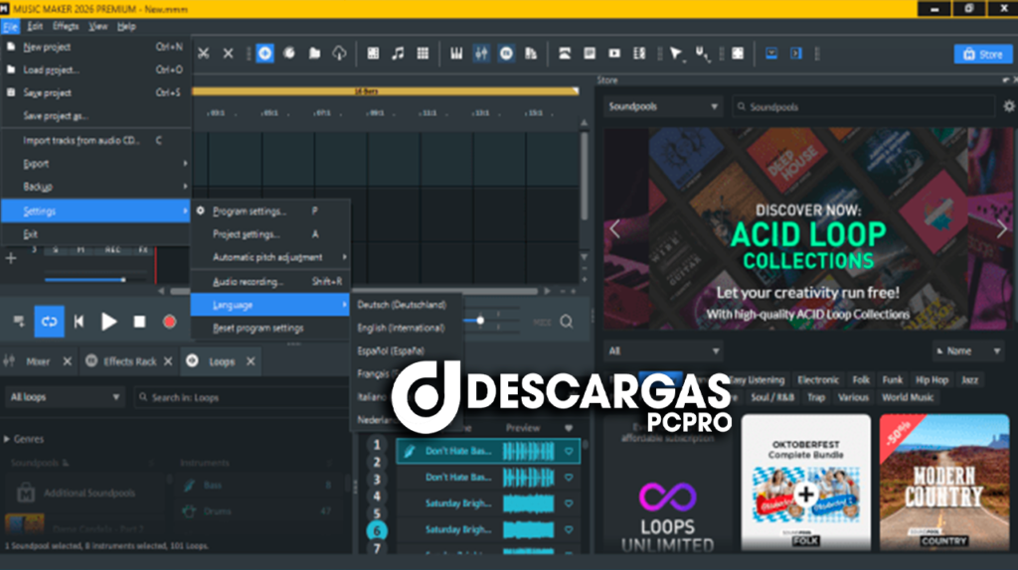Click the mixer faders icon in toolbar

[x=481, y=54]
